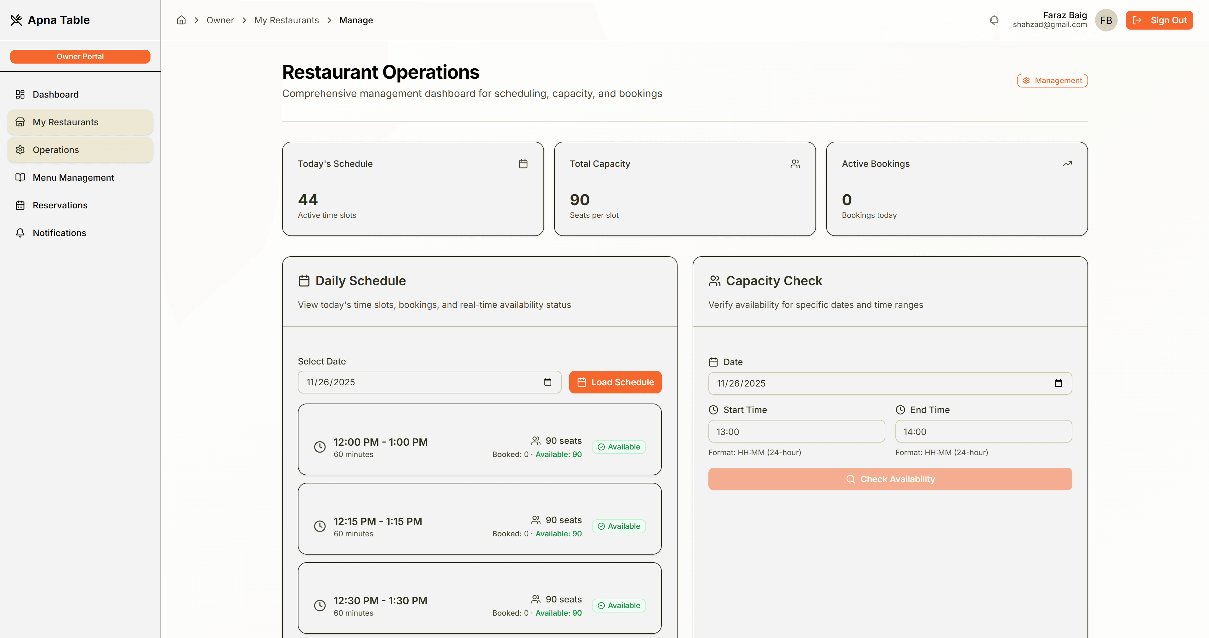This screenshot has width=1209, height=638.
Task: Open the FB avatar account menu
Action: coord(1106,20)
